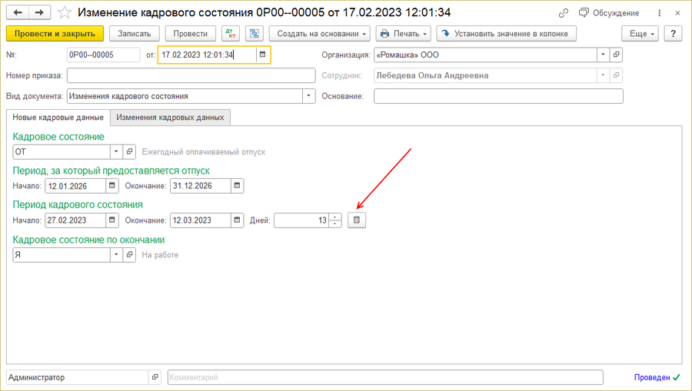Decrease Дней value with down spinner arrow
This screenshot has height=391, width=692.
335,224
